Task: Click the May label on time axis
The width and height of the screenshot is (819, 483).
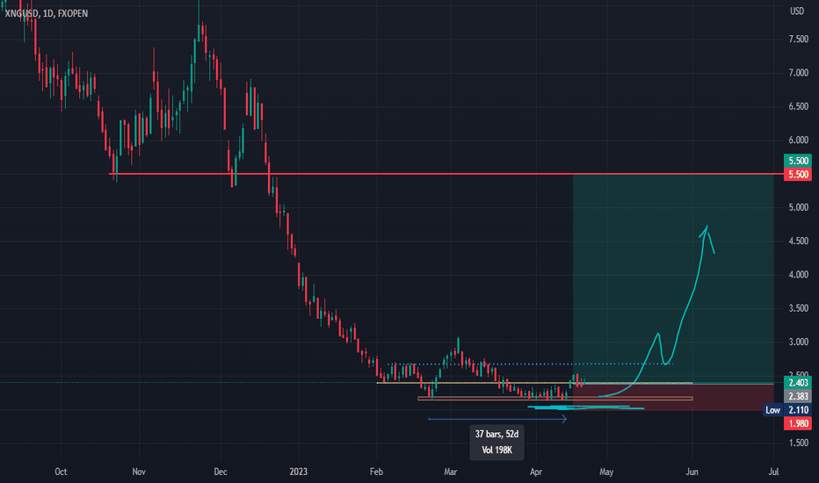Action: coord(605,472)
